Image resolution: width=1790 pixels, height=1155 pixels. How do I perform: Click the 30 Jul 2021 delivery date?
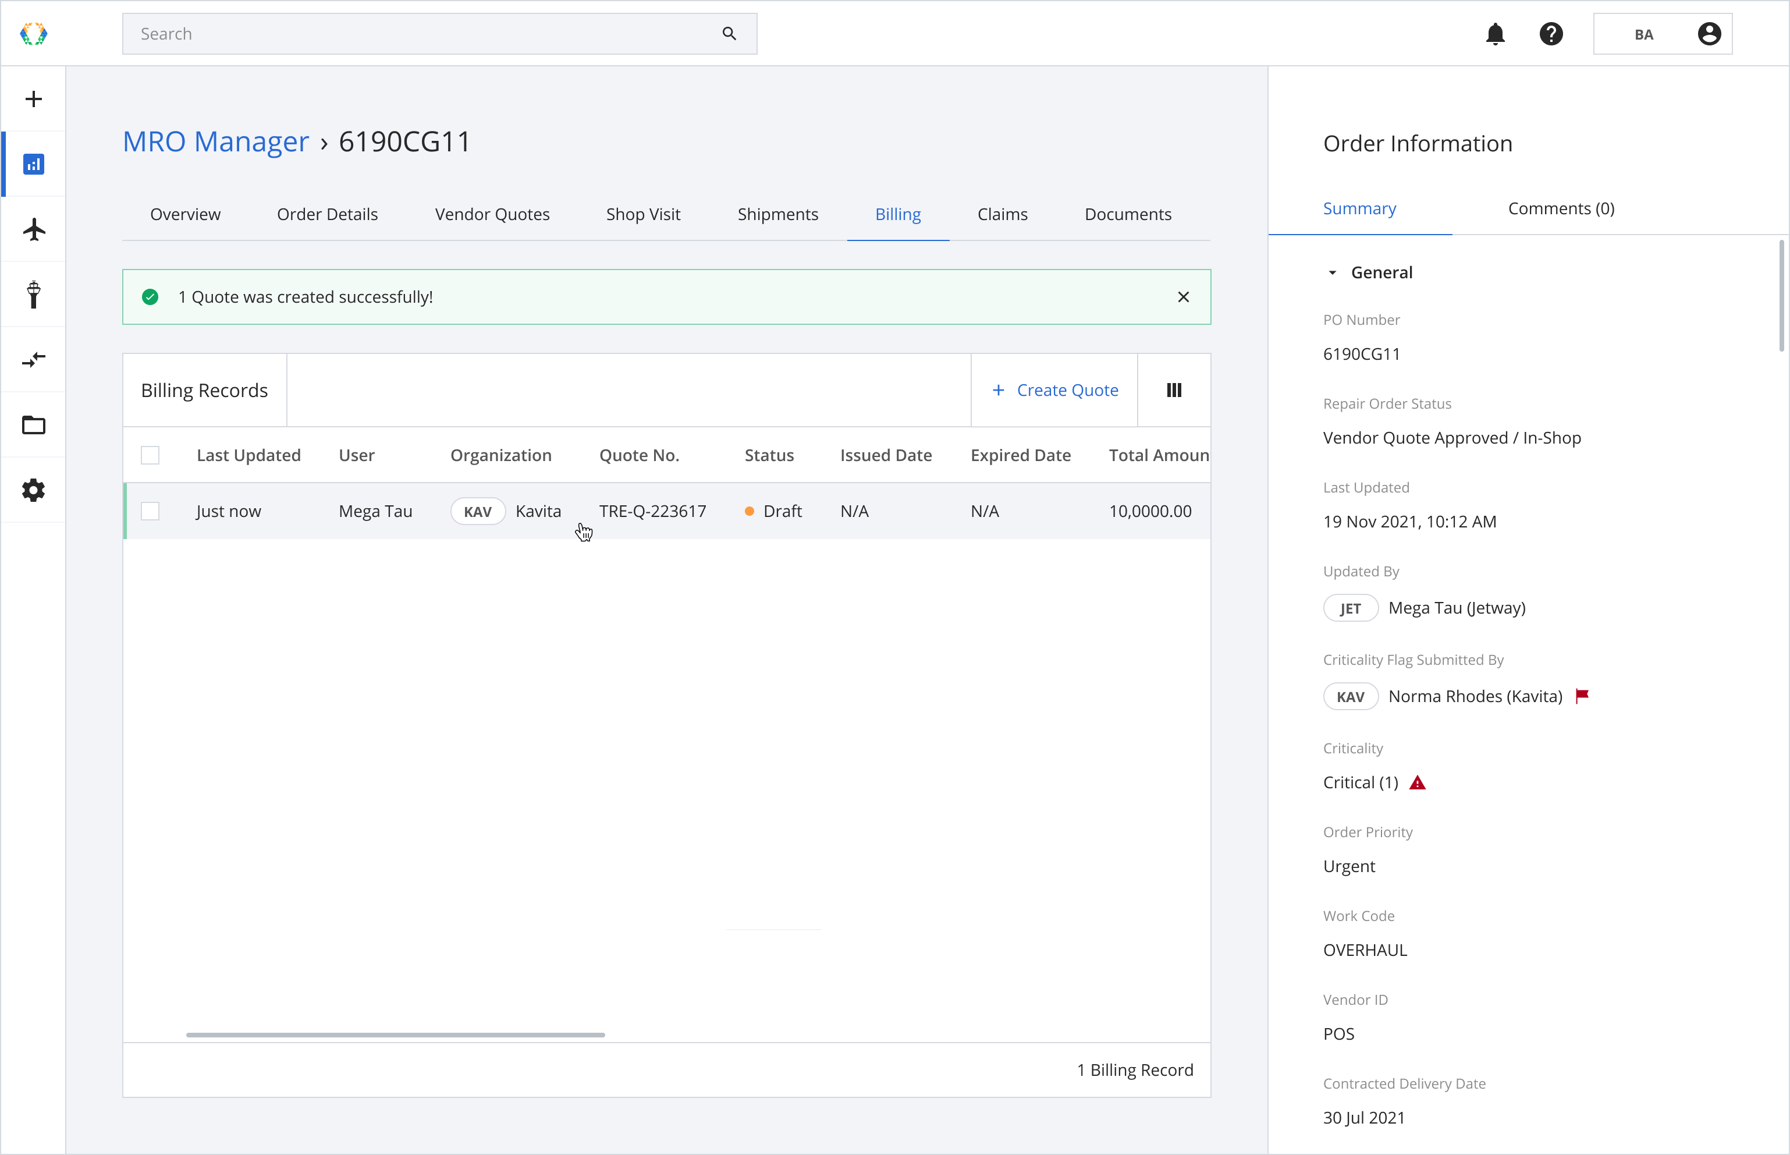(x=1363, y=1118)
